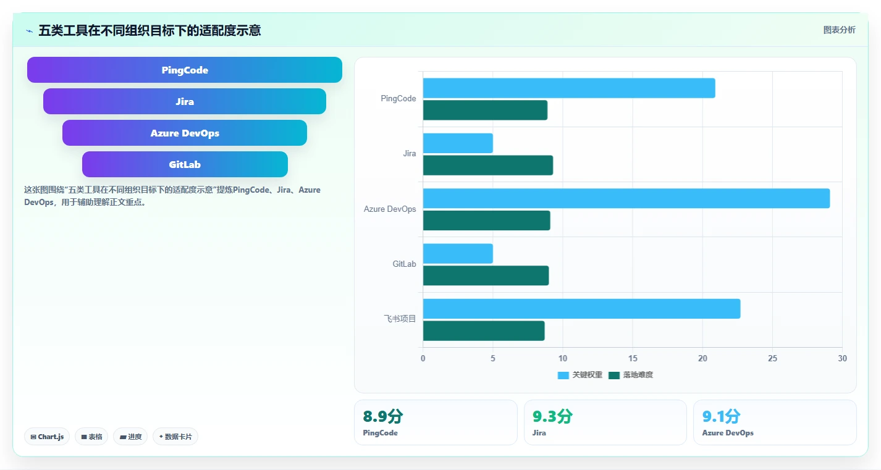This screenshot has width=881, height=470.
Task: Click Jira's blue 关键权重 bar
Action: 458,143
